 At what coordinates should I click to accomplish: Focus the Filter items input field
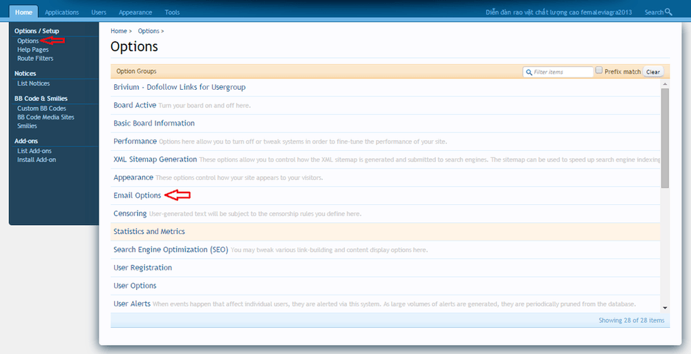click(x=558, y=72)
